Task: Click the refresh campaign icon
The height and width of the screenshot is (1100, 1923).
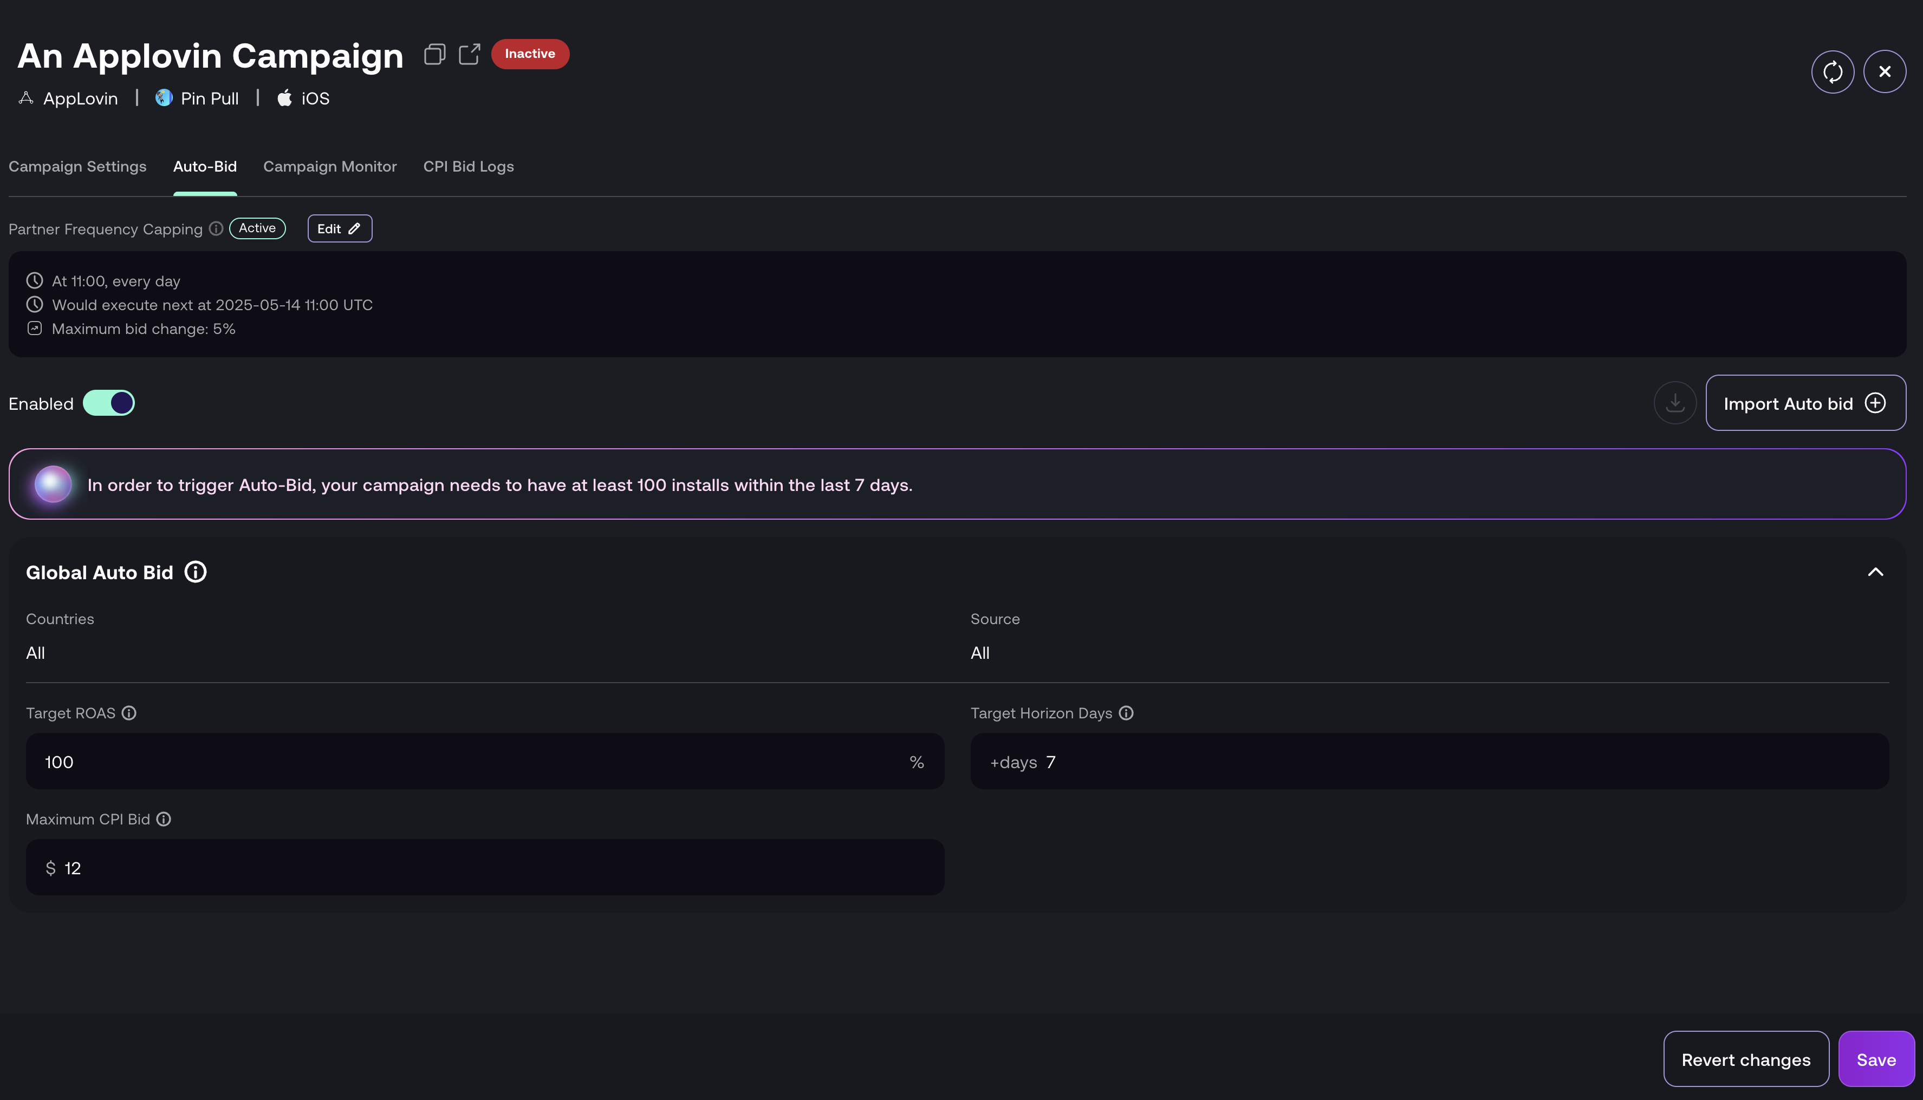Action: 1833,72
